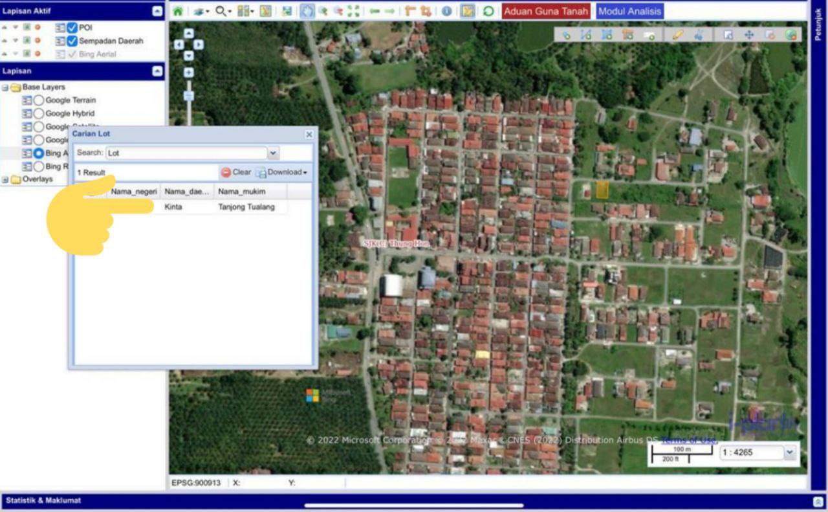
Task: Select the Google Terrain base layer
Action: click(x=39, y=100)
